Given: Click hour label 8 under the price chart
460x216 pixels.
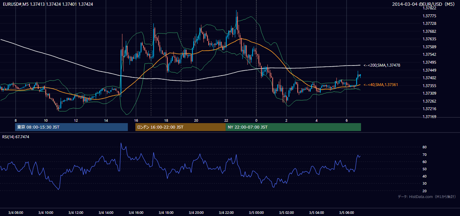Looking at the screenshot, I should [x=15, y=120].
